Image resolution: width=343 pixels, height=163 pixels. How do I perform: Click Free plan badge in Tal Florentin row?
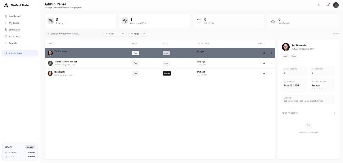(135, 53)
